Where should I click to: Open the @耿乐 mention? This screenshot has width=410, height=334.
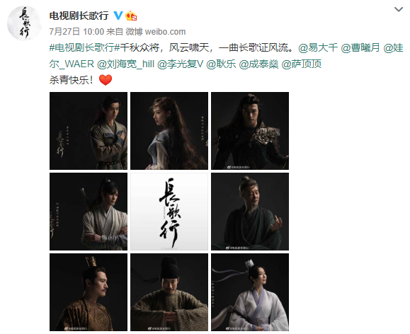point(221,64)
